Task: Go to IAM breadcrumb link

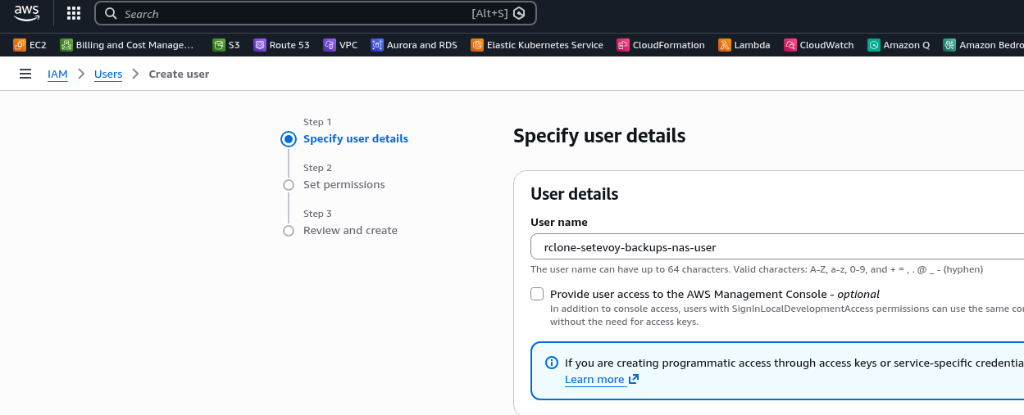Action: point(57,74)
